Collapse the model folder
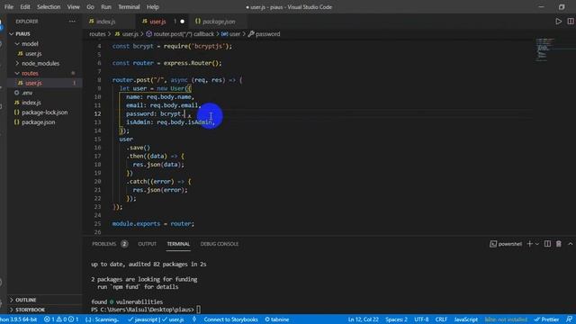 [45, 44]
